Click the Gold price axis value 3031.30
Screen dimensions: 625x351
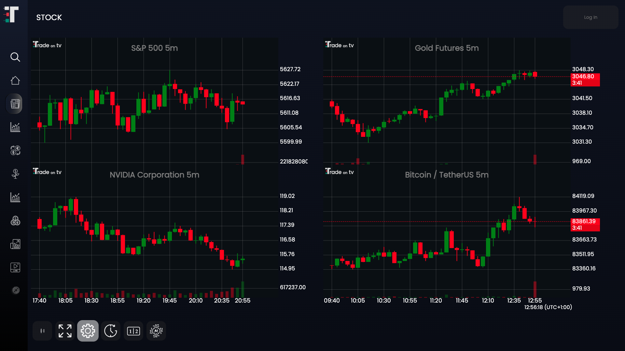tap(582, 142)
